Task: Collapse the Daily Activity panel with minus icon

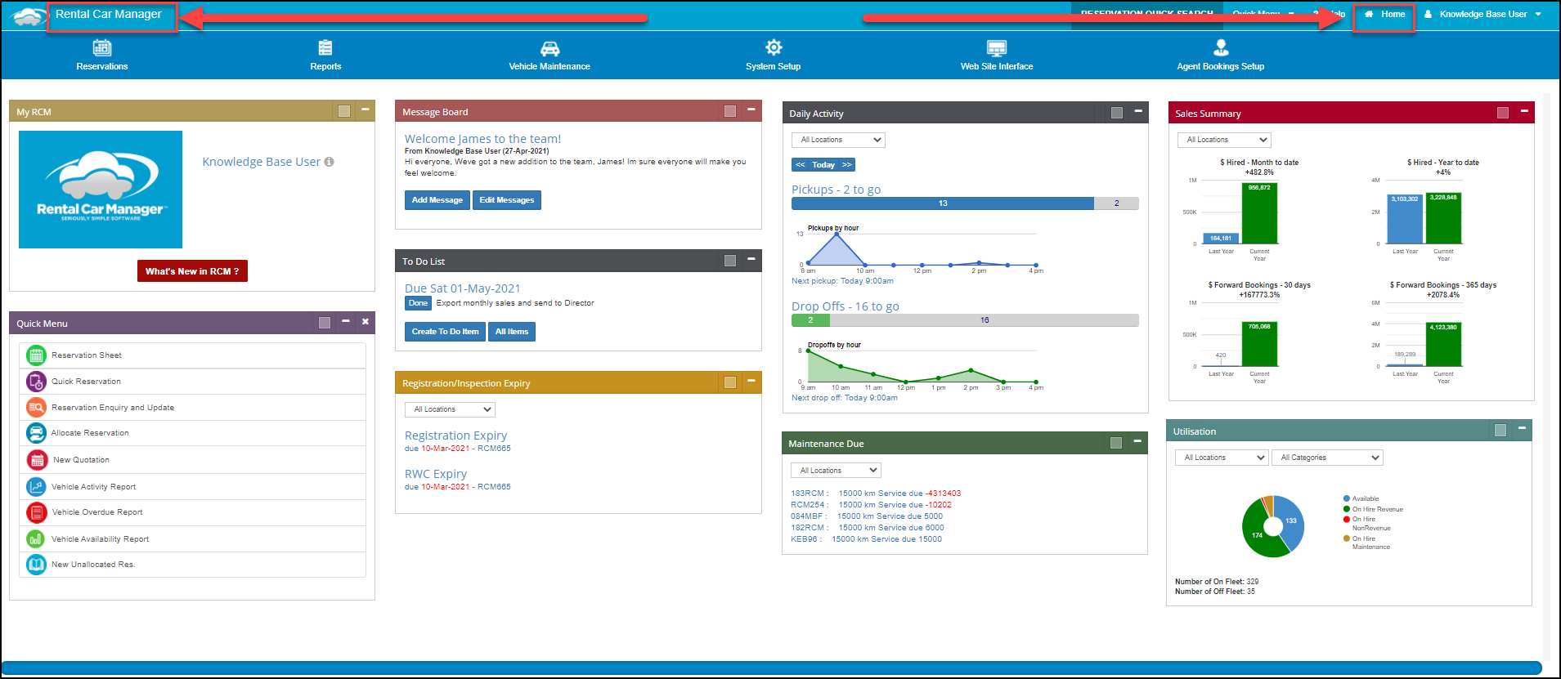Action: pyautogui.click(x=1138, y=111)
